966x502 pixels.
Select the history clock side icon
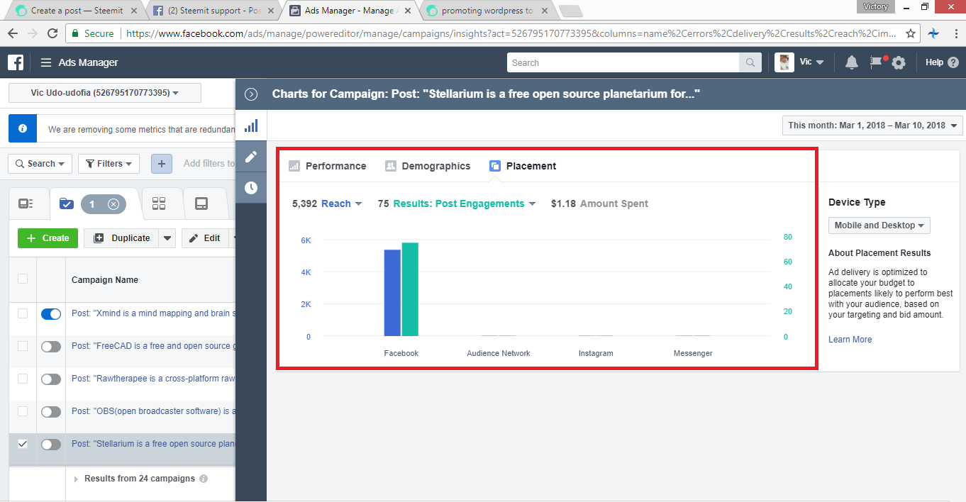250,188
